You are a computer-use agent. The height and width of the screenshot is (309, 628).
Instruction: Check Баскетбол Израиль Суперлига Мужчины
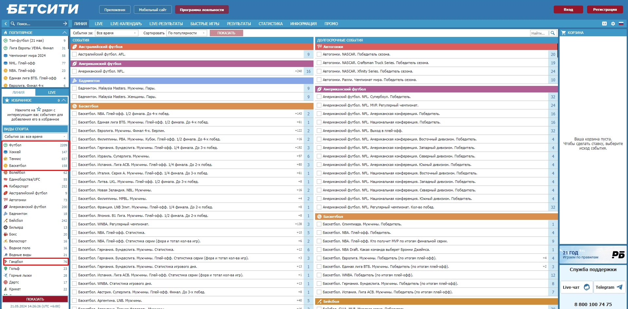point(74,156)
